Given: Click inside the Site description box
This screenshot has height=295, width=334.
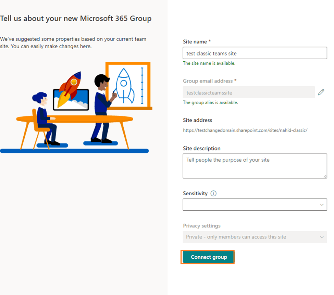Looking at the screenshot, I should point(255,166).
